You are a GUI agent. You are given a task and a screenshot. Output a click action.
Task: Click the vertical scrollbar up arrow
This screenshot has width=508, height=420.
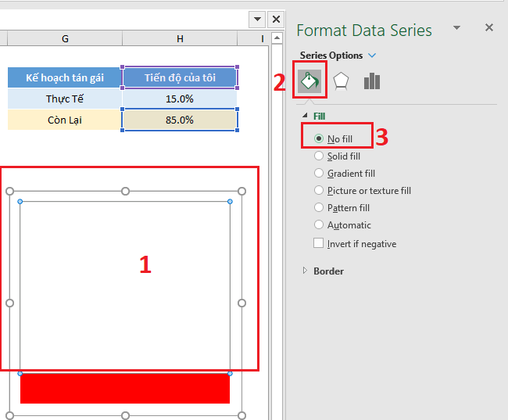[x=277, y=38]
